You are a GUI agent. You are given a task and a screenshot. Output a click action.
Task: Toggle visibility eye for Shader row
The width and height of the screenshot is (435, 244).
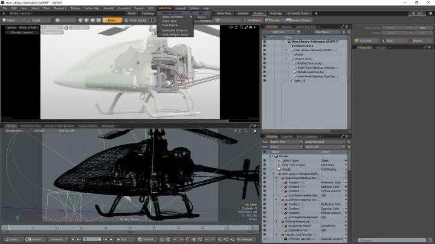265,169
